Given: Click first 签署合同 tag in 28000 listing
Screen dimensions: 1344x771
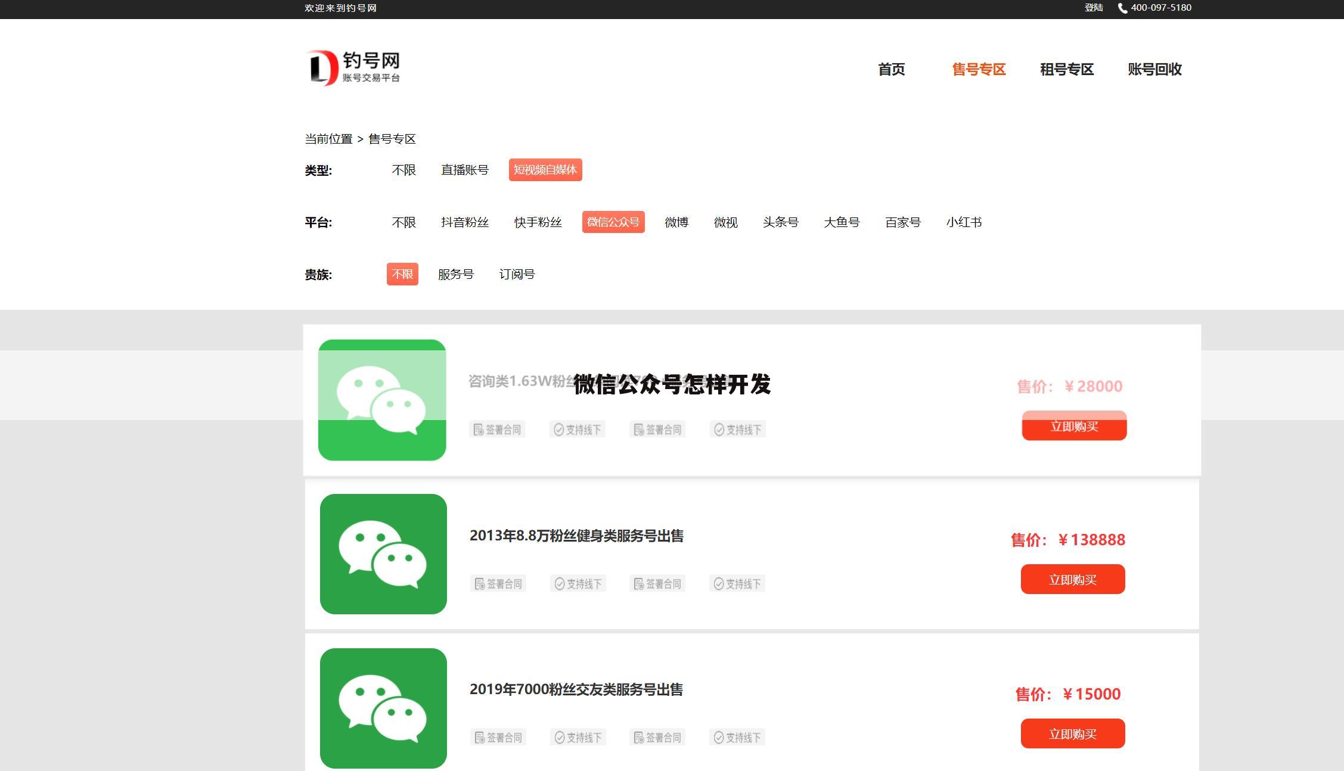Looking at the screenshot, I should [497, 429].
